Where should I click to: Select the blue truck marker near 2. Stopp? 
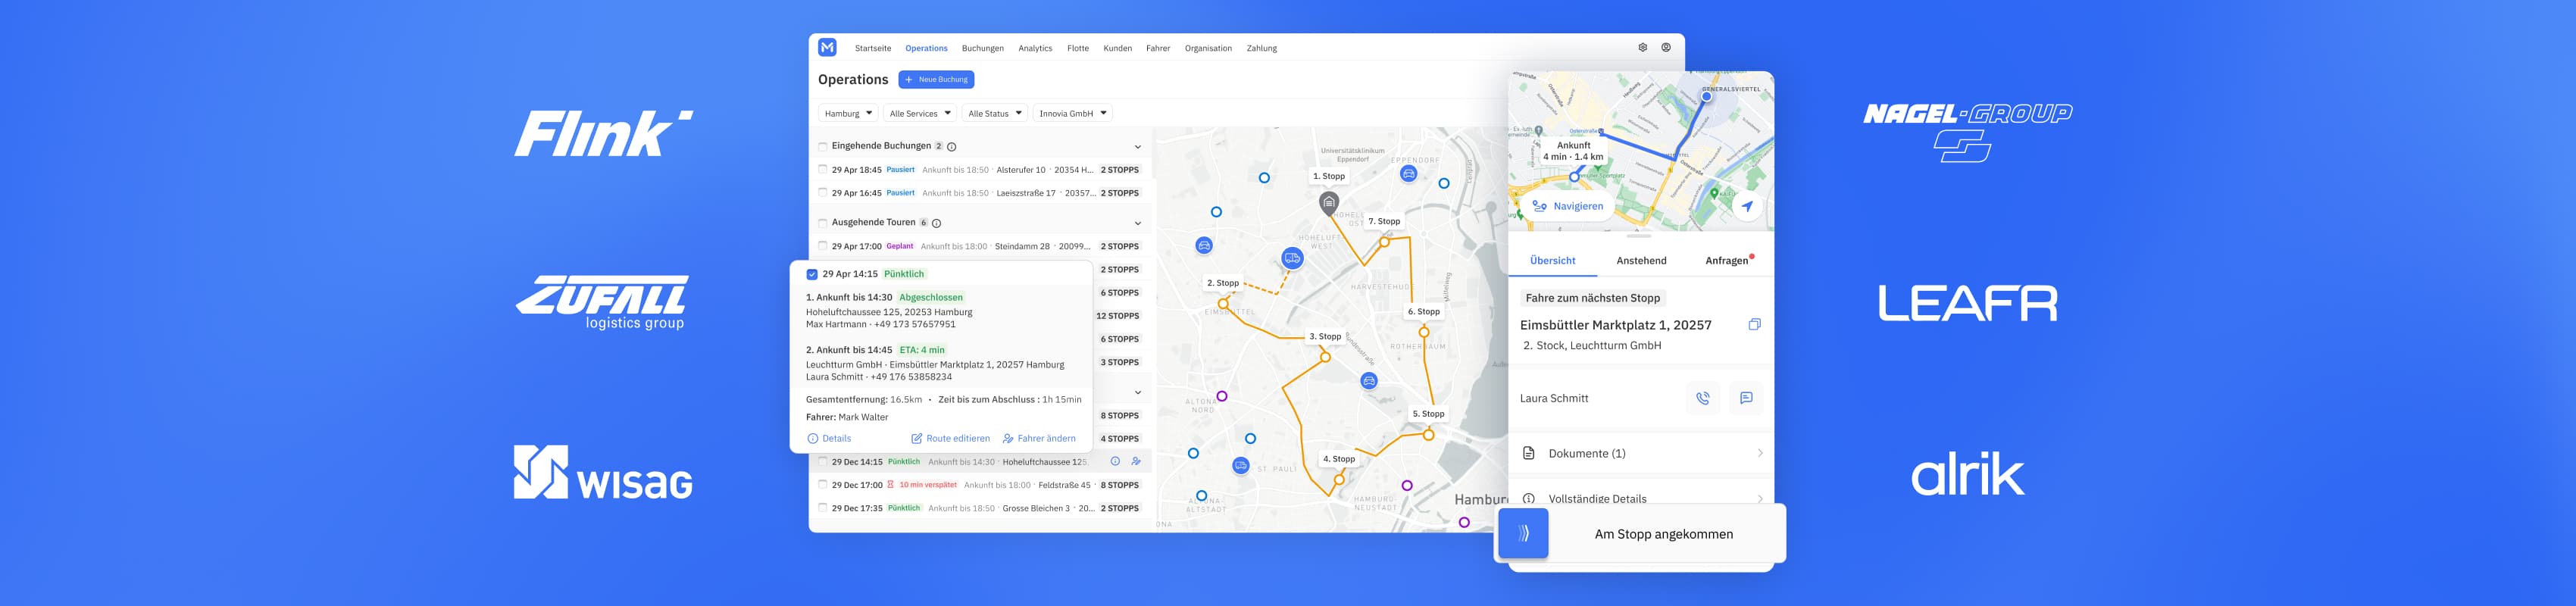coord(1292,258)
